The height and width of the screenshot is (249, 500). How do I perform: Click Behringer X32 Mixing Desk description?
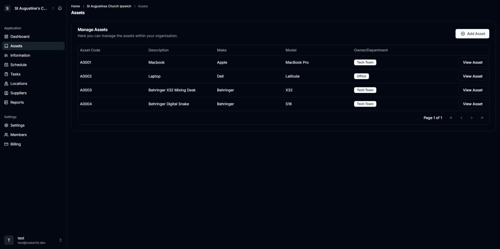click(x=172, y=90)
